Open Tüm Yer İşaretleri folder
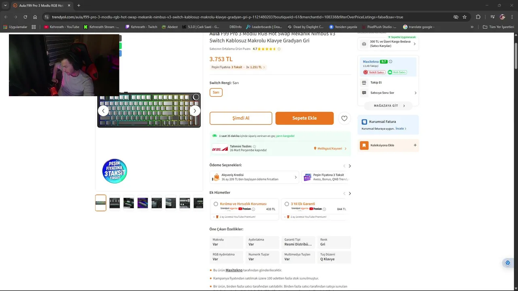The image size is (518, 291). tap(498, 27)
